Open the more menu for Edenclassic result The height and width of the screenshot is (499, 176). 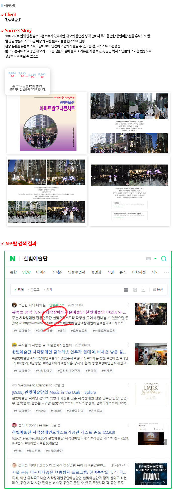click(128, 385)
